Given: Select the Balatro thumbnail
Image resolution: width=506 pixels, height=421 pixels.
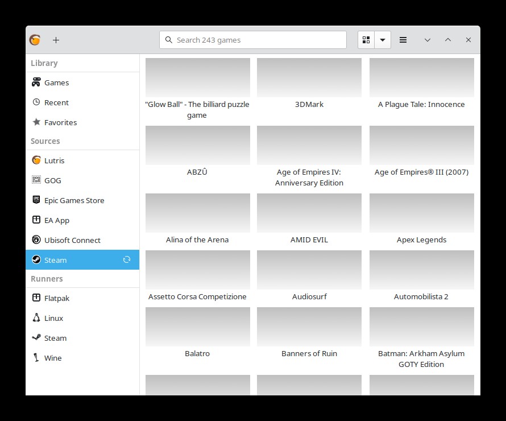Looking at the screenshot, I should click(x=197, y=327).
